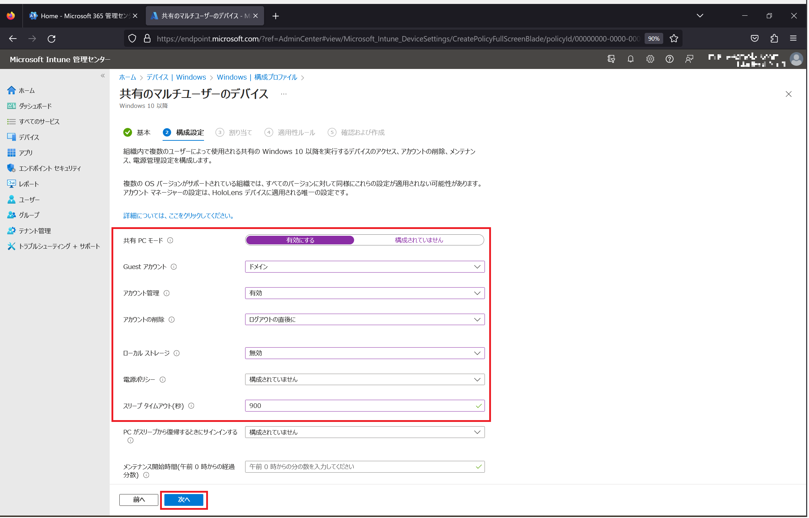Open エンドポイント セキュリティ
This screenshot has height=518, width=809.
point(44,168)
